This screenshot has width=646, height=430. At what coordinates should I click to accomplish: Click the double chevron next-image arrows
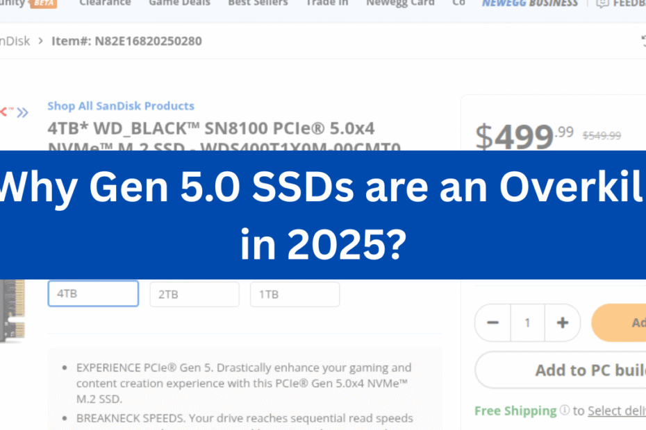click(23, 112)
